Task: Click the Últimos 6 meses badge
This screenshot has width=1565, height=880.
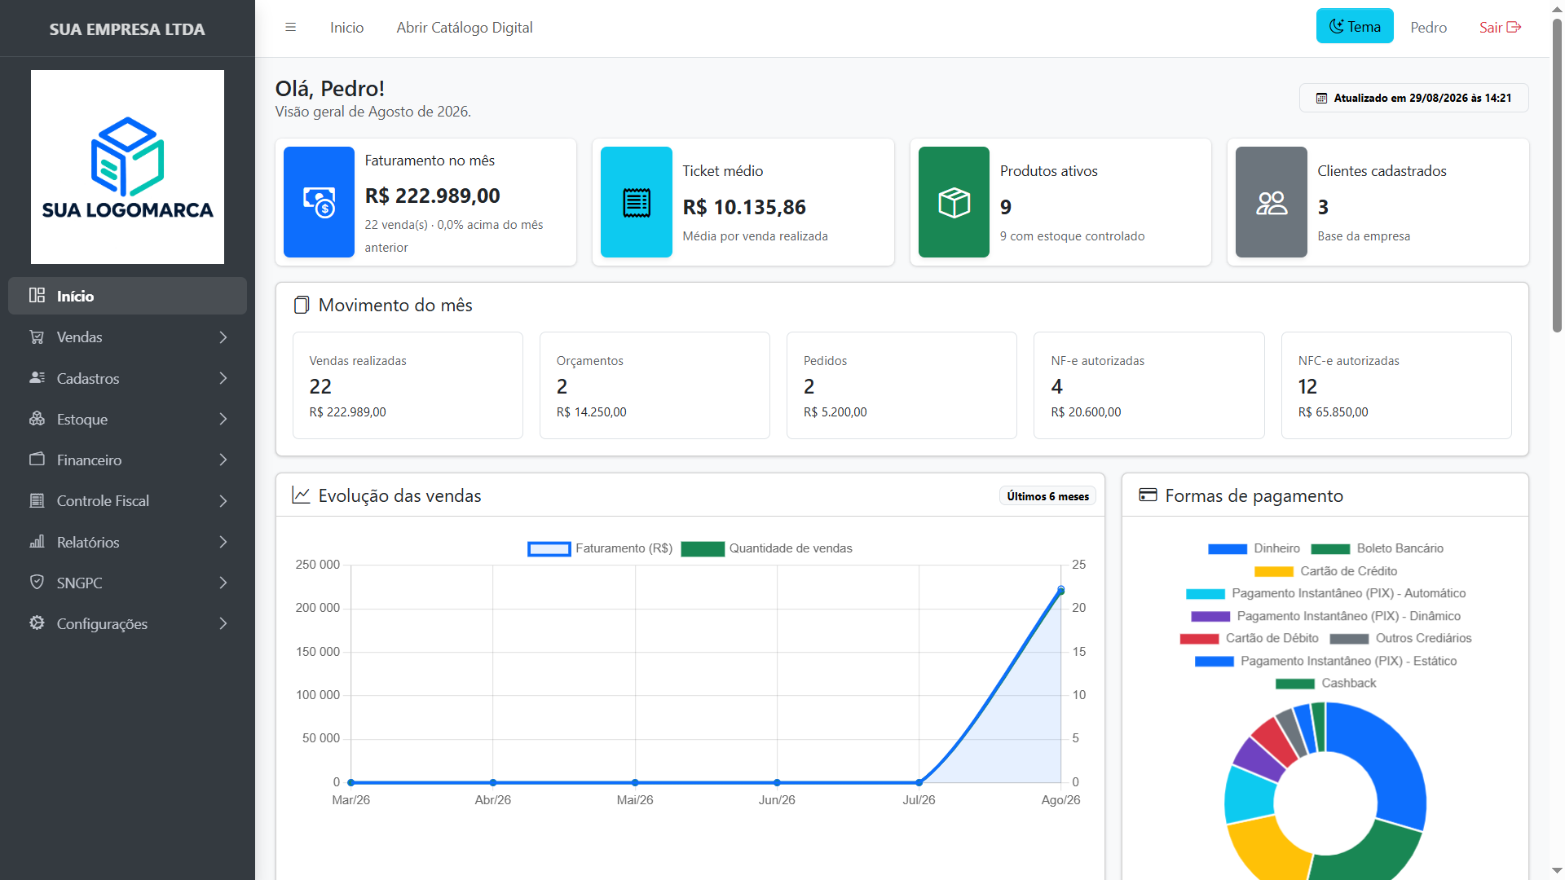Action: 1047,496
